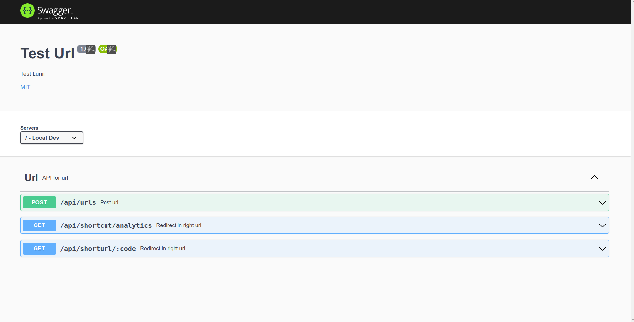Click the Url section heading icon area
The image size is (634, 322).
(31, 177)
